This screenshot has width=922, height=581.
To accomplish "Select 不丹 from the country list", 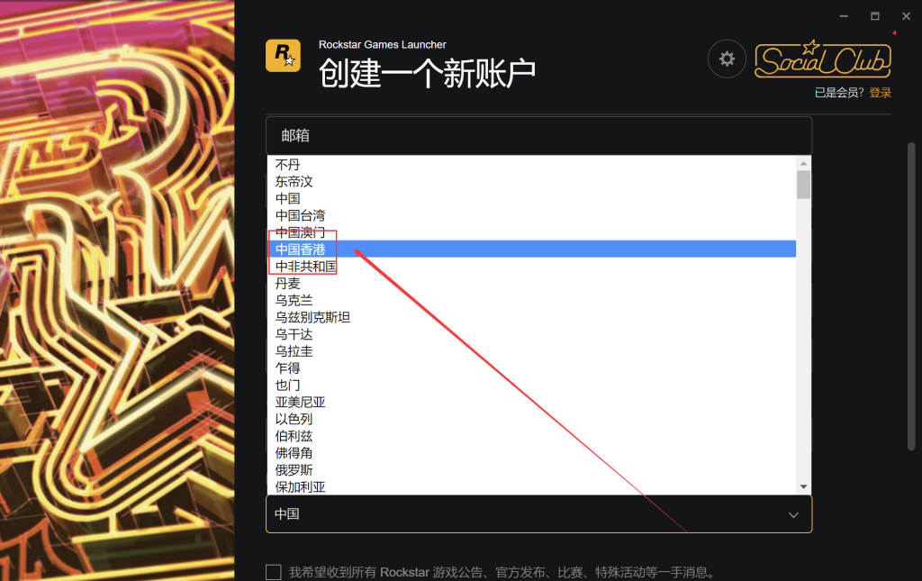I will tap(531, 165).
